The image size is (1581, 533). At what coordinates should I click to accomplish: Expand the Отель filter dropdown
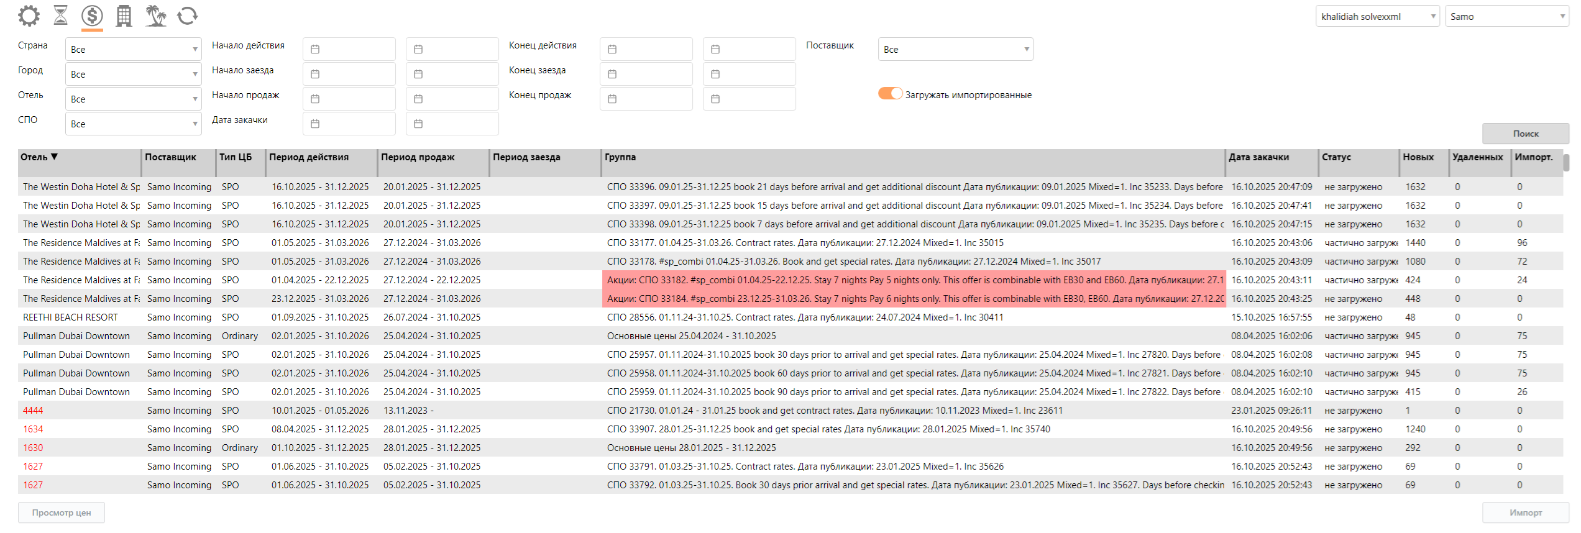[134, 99]
